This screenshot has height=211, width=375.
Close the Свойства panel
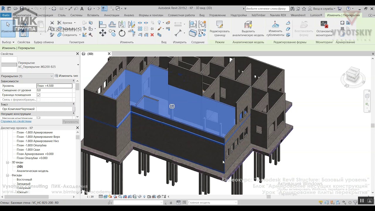(78, 54)
